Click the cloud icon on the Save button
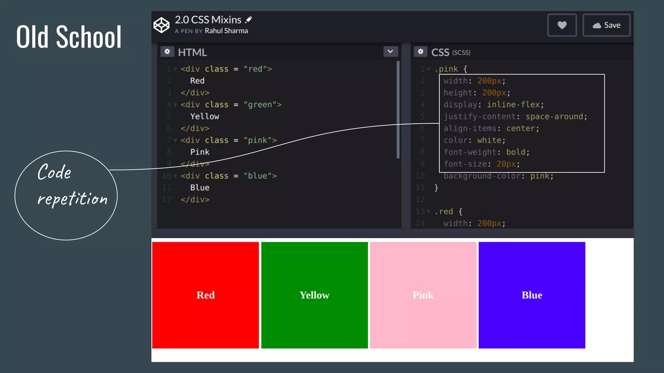Viewport: 664px width, 373px height. click(597, 25)
